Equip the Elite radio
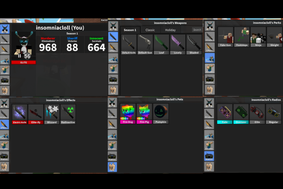The image size is (283, 189). 257,114
